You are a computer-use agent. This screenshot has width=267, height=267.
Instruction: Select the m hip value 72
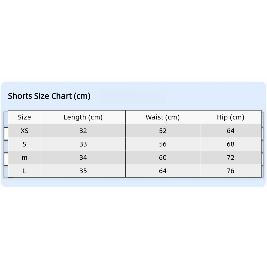(x=230, y=157)
